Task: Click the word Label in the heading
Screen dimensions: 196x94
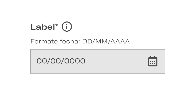Action: [43, 27]
